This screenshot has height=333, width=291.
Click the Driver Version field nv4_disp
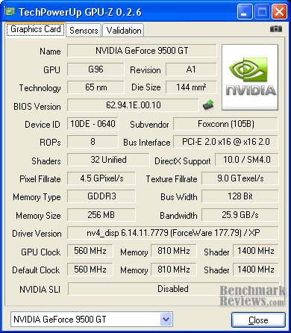(173, 233)
